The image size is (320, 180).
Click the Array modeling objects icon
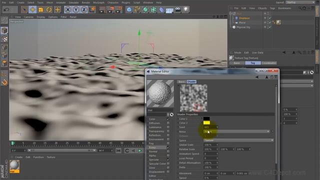coord(153,9)
